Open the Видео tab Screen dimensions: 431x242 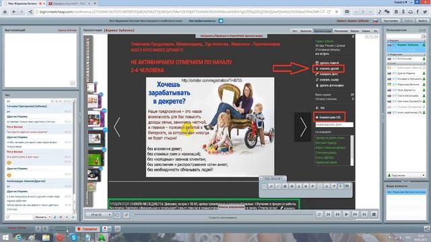click(355, 31)
